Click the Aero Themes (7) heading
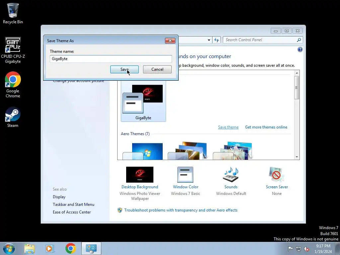 tap(135, 134)
